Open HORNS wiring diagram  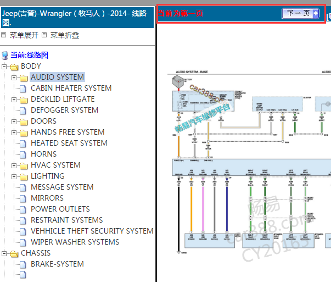coord(44,154)
